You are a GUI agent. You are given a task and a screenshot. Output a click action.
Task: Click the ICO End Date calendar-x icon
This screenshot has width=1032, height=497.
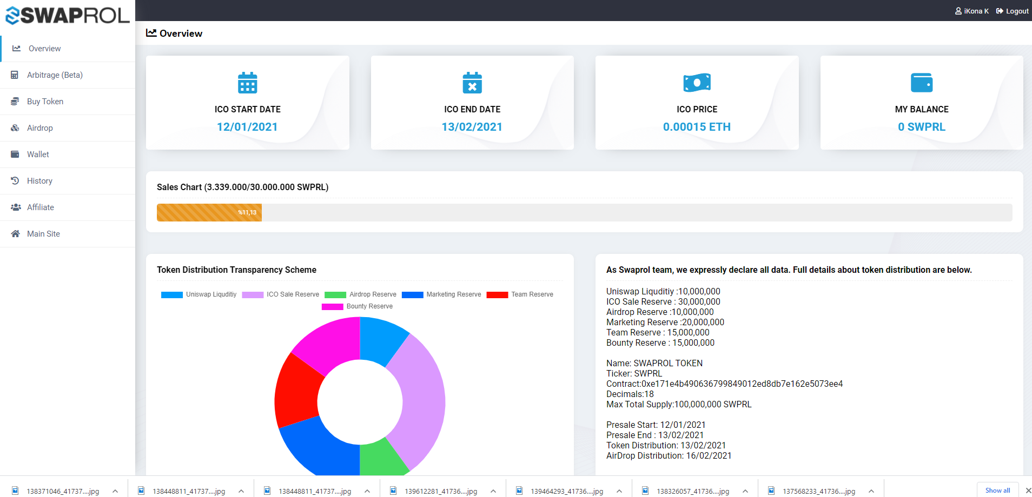(x=472, y=83)
